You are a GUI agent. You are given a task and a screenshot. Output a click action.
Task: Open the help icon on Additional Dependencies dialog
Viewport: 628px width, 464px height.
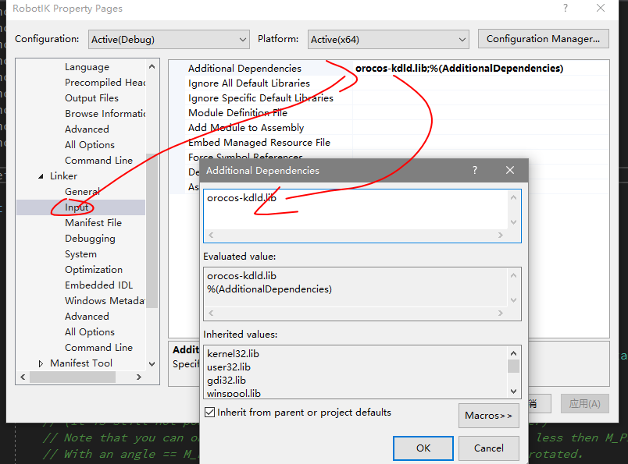click(475, 170)
